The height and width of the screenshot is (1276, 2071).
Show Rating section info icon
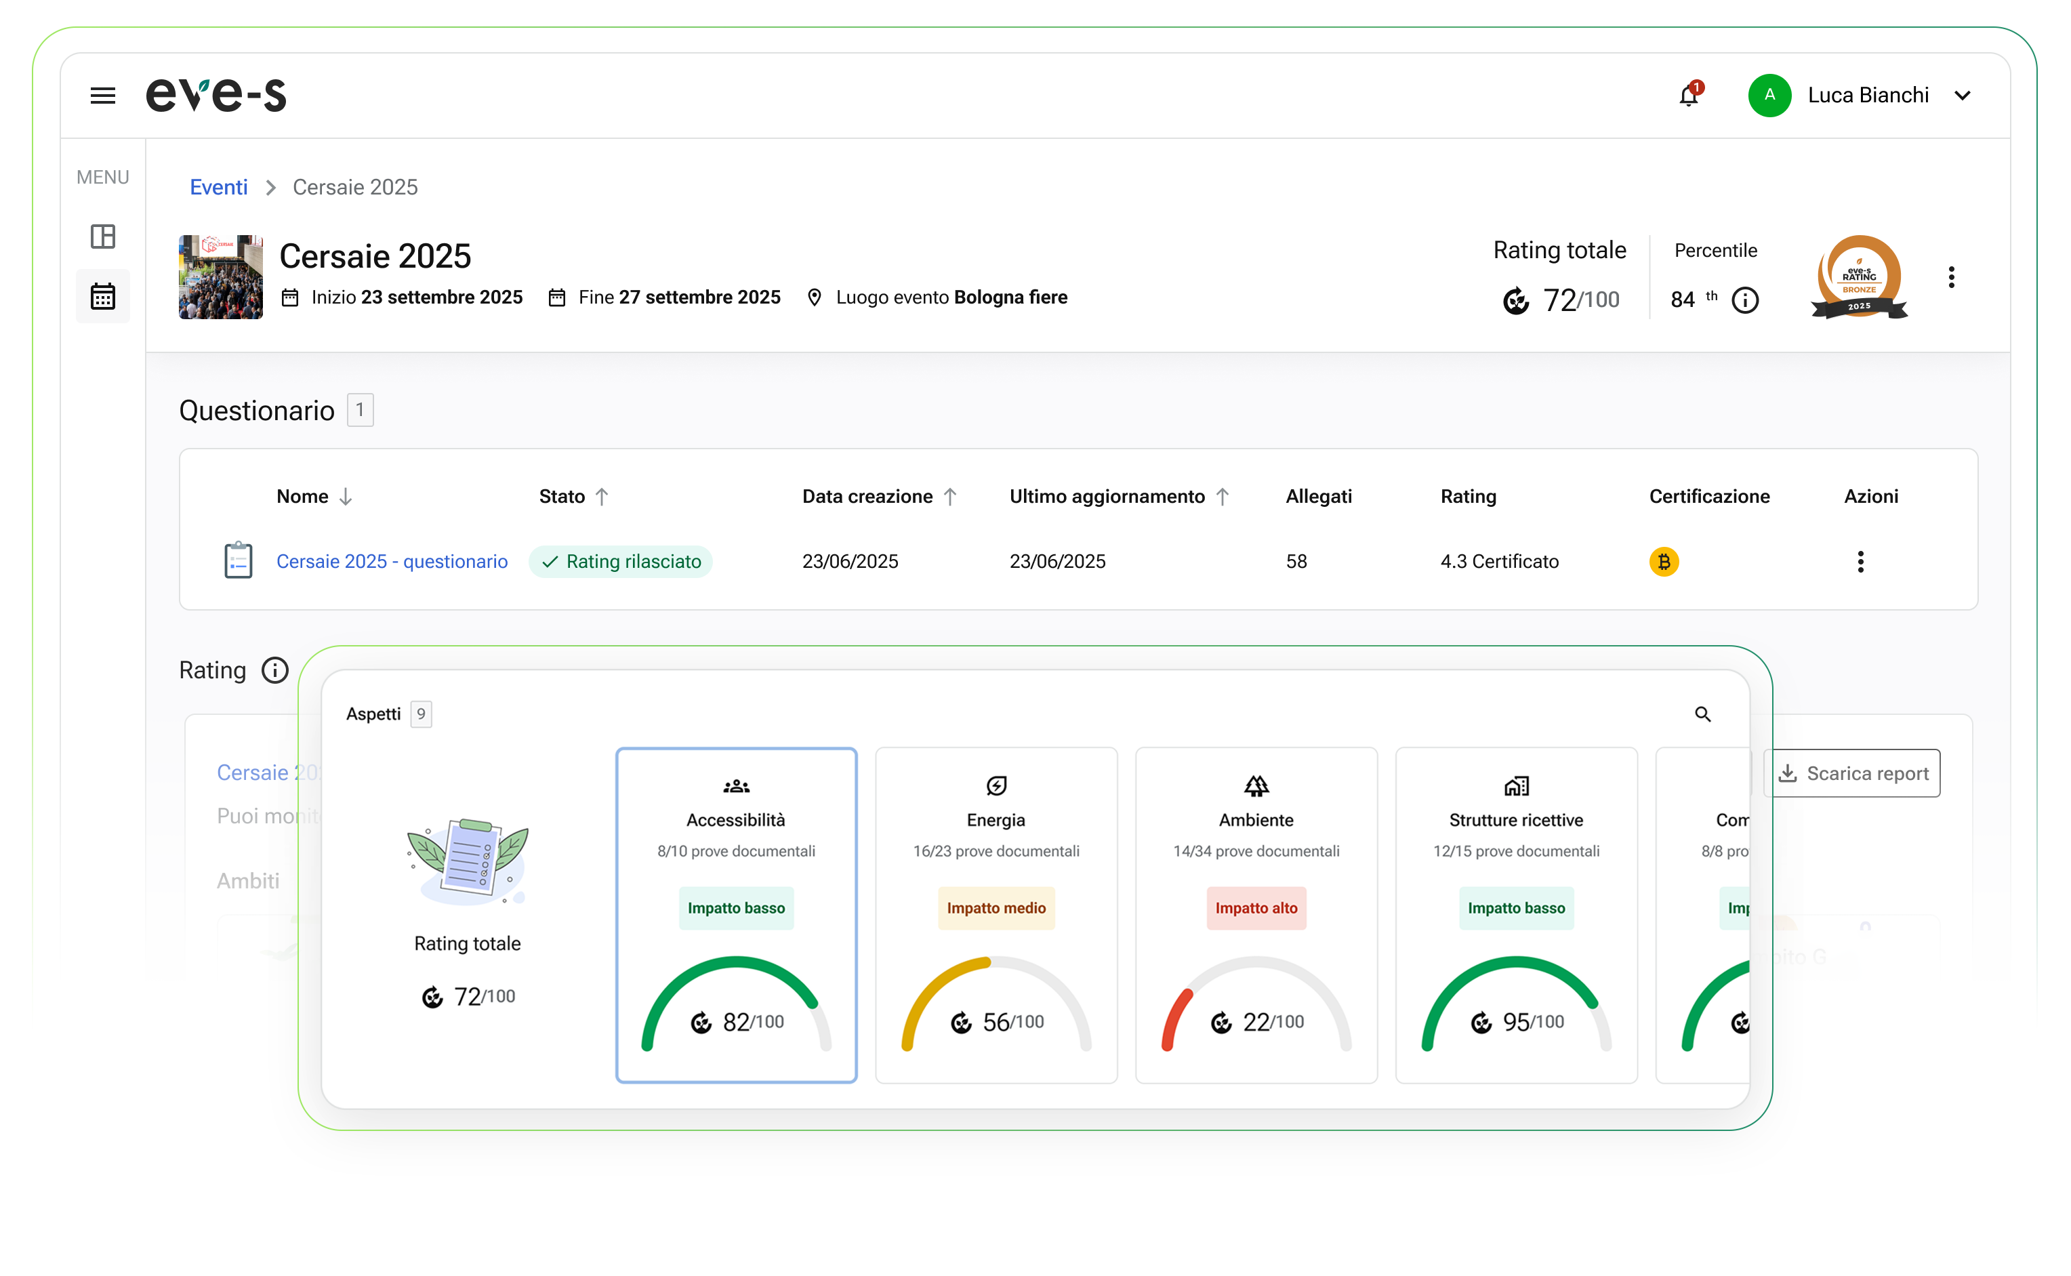pos(275,670)
